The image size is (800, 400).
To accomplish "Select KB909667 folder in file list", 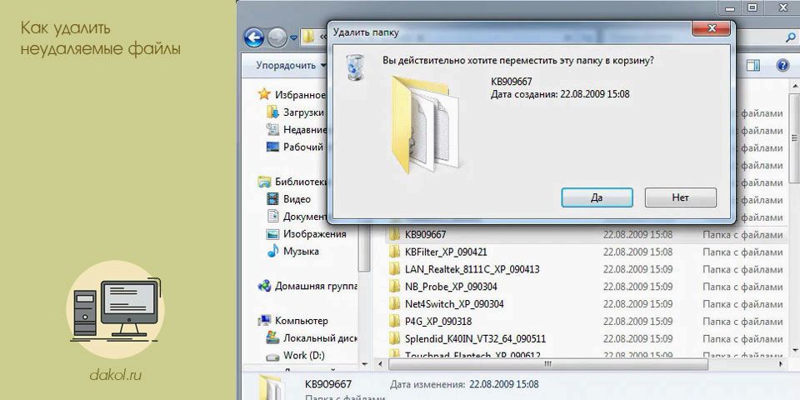I will pyautogui.click(x=426, y=235).
